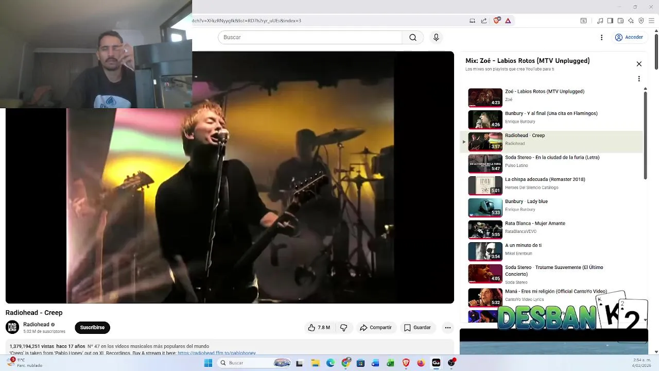Open YouTube settings three-dot menu beside Acceder
The height and width of the screenshot is (371, 659).
[601, 37]
